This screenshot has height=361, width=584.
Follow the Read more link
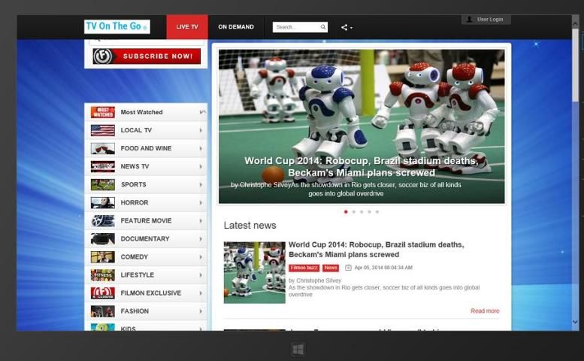pos(485,311)
